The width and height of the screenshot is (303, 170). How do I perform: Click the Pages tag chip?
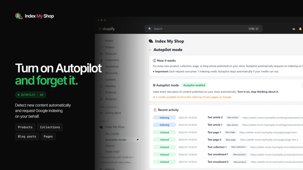click(48, 136)
